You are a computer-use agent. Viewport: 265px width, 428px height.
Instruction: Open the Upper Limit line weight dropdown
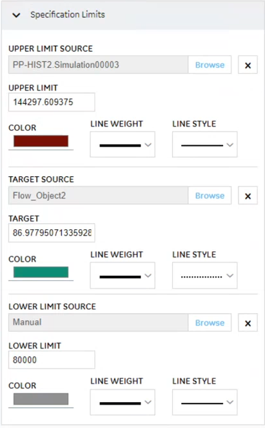coord(123,145)
